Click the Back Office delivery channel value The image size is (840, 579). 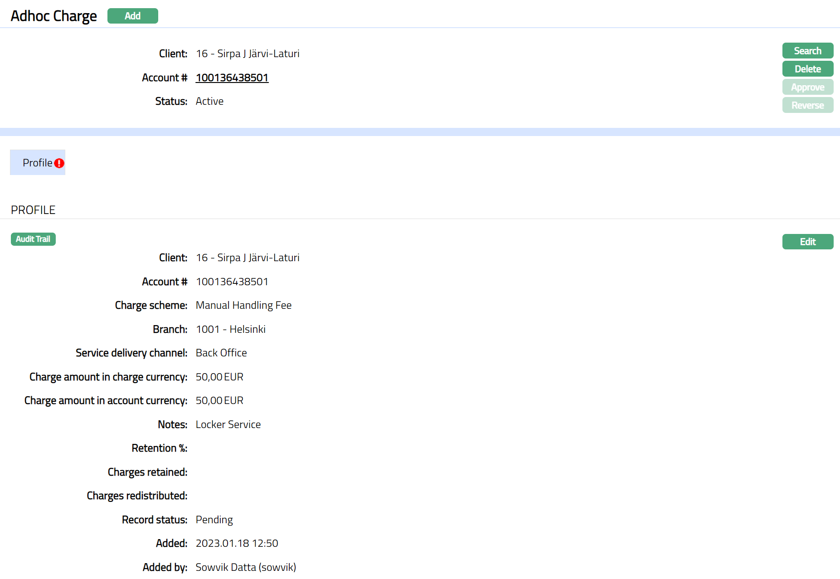221,353
